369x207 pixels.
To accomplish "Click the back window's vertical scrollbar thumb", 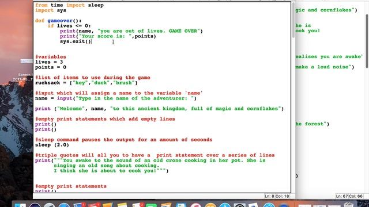I will (x=367, y=41).
